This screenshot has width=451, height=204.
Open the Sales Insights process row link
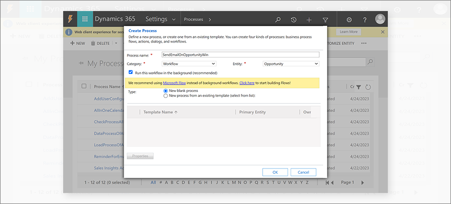[109, 168]
